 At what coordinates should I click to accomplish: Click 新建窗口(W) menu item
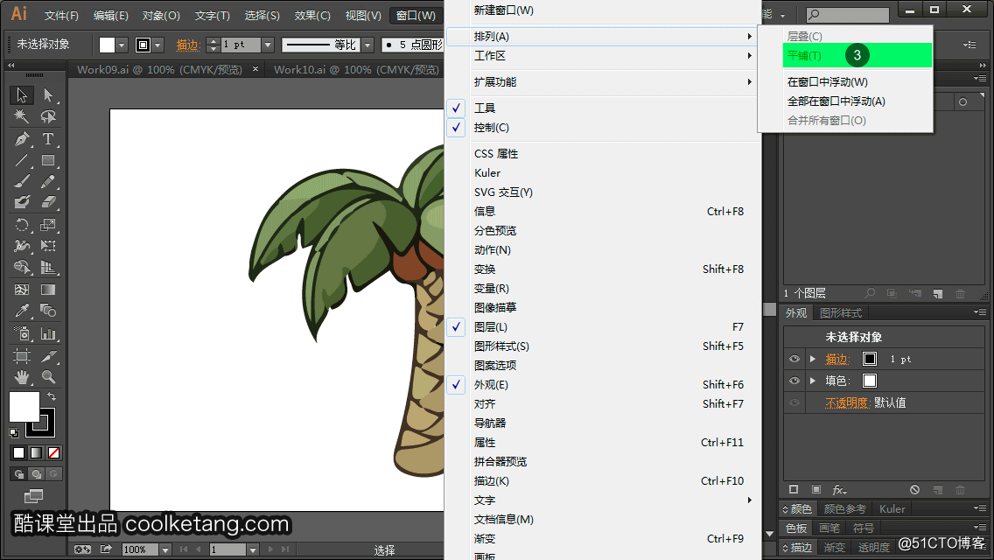point(604,10)
